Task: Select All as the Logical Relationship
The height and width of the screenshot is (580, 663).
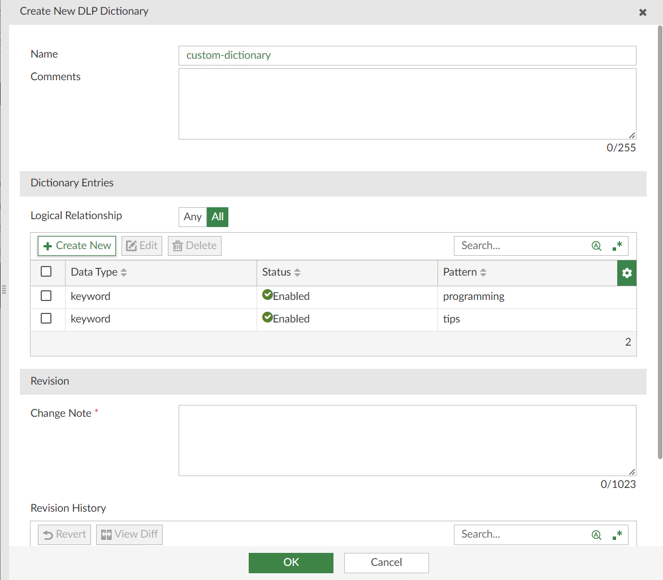Action: (x=218, y=217)
